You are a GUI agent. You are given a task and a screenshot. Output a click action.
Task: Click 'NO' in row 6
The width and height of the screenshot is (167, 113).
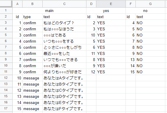pos(150,41)
